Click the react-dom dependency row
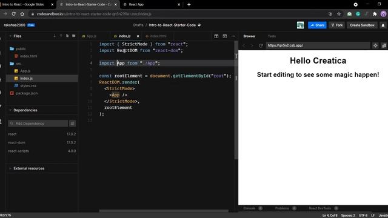This screenshot has width=388, height=218. (42, 143)
